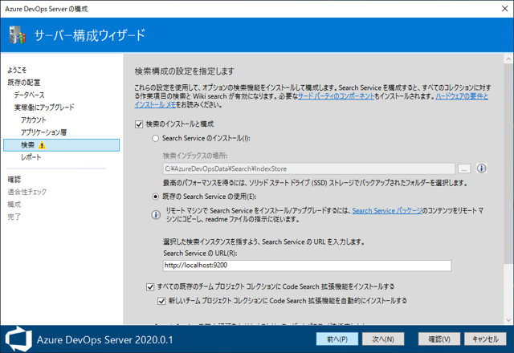The image size is (514, 353).
Task: Click 構成 step in sidebar
Action: [x=14, y=205]
